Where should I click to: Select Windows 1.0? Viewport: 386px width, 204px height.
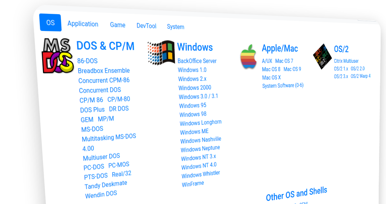(192, 70)
